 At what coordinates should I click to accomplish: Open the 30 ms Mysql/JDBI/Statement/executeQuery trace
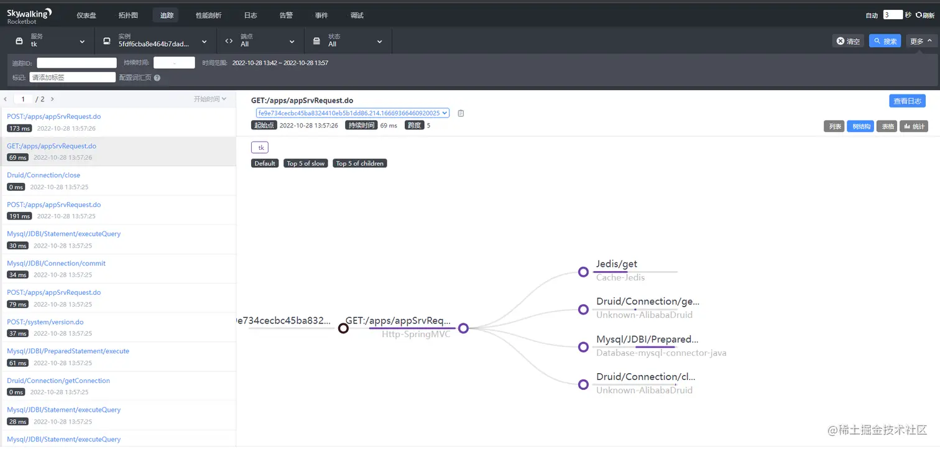(118, 239)
